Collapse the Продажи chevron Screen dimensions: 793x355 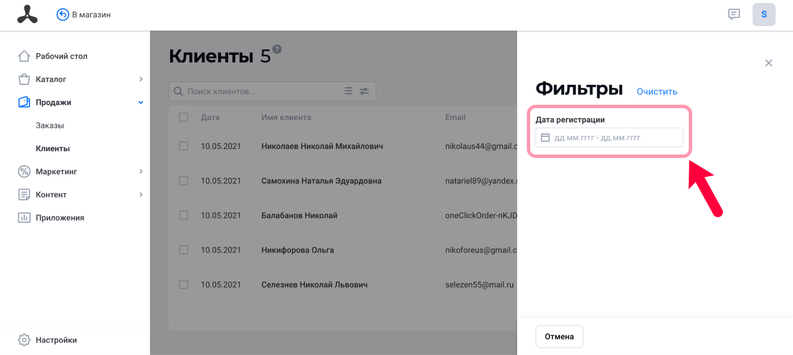141,102
